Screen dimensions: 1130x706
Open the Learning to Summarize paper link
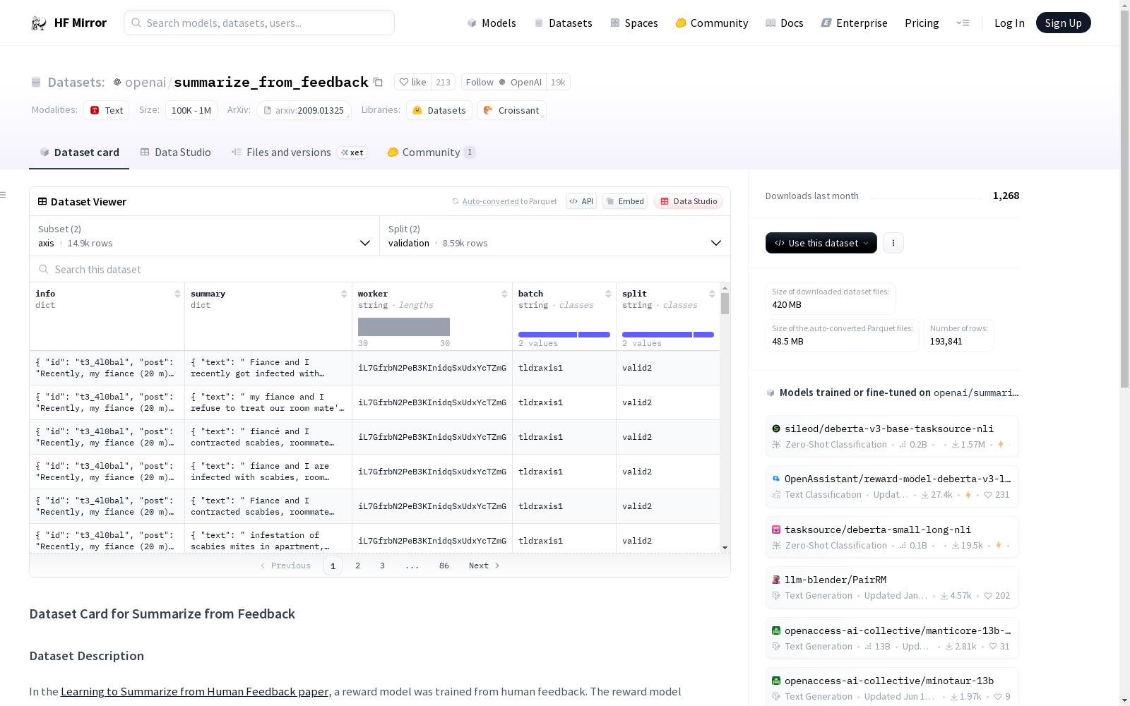[x=194, y=692]
